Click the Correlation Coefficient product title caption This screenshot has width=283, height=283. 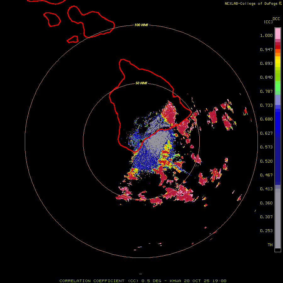tap(143, 281)
